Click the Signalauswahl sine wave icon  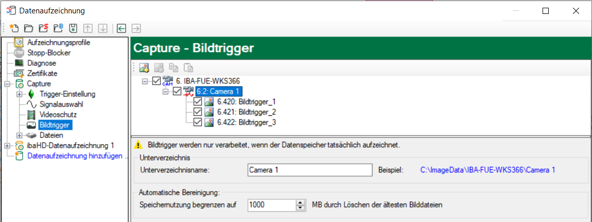(x=32, y=104)
